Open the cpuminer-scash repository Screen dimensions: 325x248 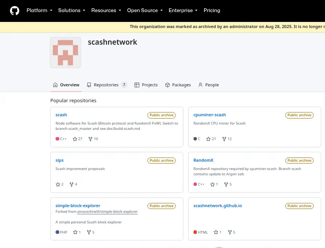coord(210,115)
